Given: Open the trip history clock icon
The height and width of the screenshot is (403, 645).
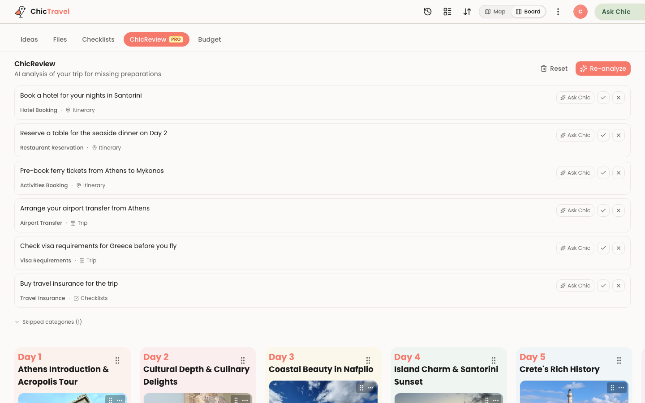Looking at the screenshot, I should coord(428,12).
